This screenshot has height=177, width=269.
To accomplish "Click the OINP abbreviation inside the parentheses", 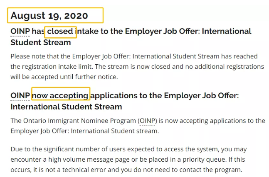I will [148, 121].
